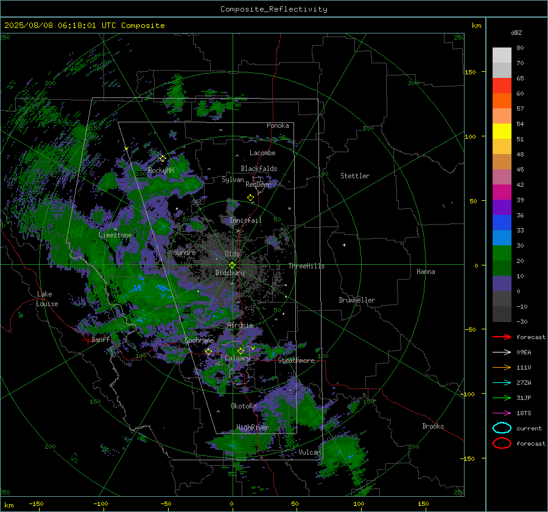Click the red cross marker beside Banff
548x512 pixels.
[x=86, y=340]
